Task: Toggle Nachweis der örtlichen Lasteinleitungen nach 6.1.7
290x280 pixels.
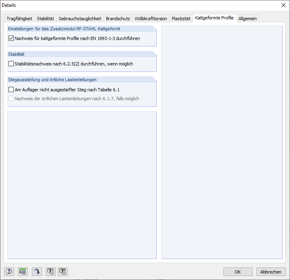Action: click(11, 99)
